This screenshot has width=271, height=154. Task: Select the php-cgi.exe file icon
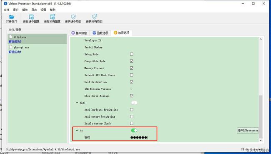11,47
